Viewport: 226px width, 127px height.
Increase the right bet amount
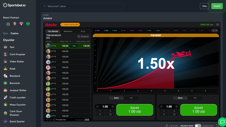click(x=177, y=107)
